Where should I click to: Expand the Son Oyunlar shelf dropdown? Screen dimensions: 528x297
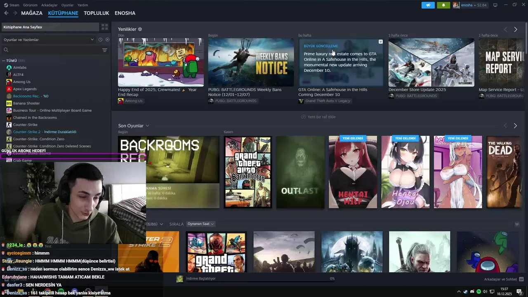[x=147, y=126]
